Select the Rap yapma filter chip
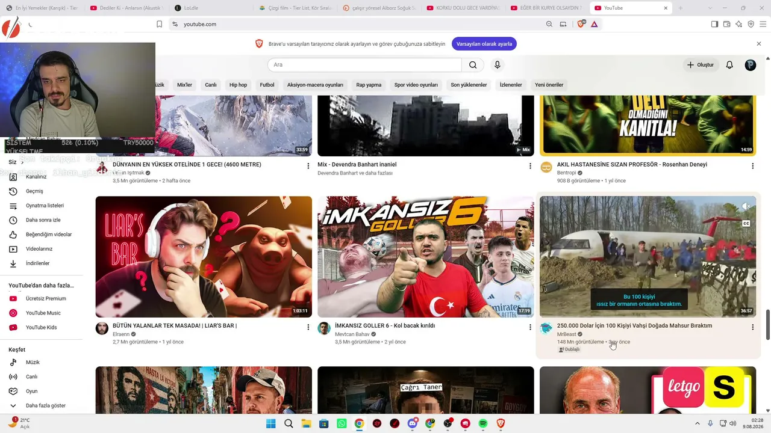 click(369, 85)
